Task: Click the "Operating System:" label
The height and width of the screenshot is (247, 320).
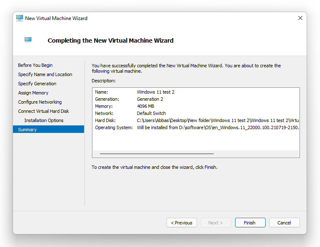Action: pyautogui.click(x=114, y=128)
